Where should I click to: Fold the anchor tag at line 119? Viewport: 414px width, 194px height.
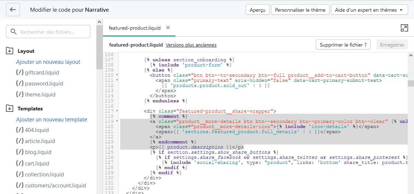117,121
